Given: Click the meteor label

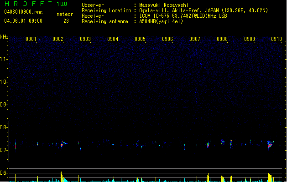Looking at the screenshot, I should [x=65, y=14].
